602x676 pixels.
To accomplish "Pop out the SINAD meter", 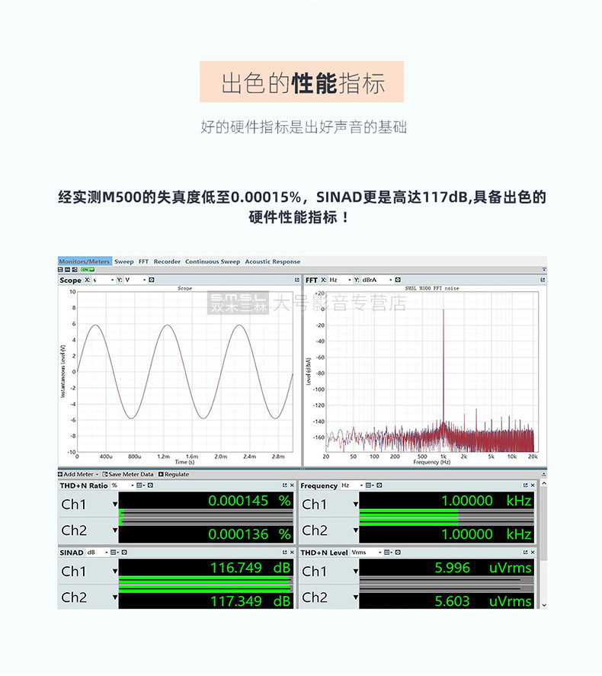I will click(x=284, y=553).
